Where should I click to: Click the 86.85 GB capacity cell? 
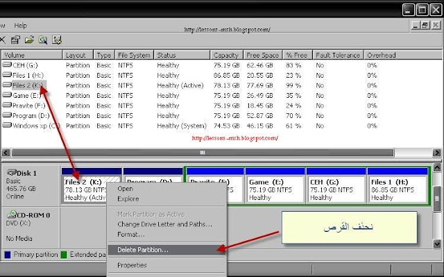tap(227, 76)
